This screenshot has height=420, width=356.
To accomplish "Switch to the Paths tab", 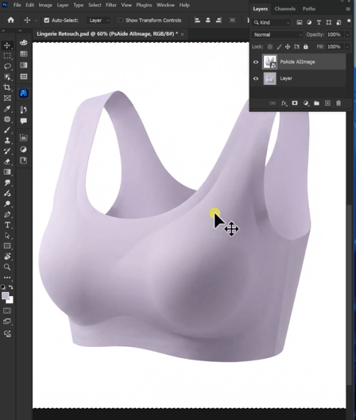I will coord(309,9).
